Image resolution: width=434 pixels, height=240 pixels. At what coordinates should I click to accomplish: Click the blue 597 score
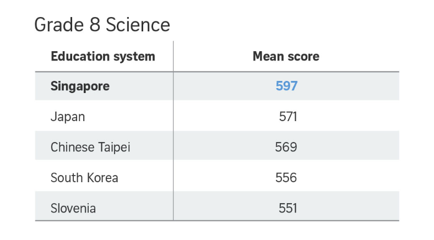[x=286, y=86]
